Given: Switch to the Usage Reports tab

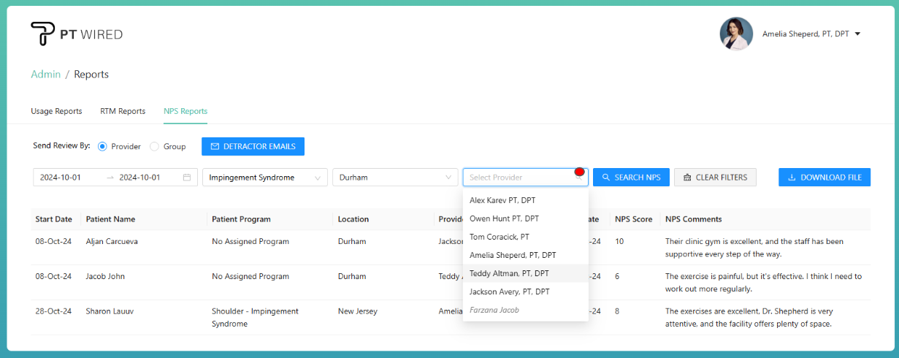Looking at the screenshot, I should point(56,111).
